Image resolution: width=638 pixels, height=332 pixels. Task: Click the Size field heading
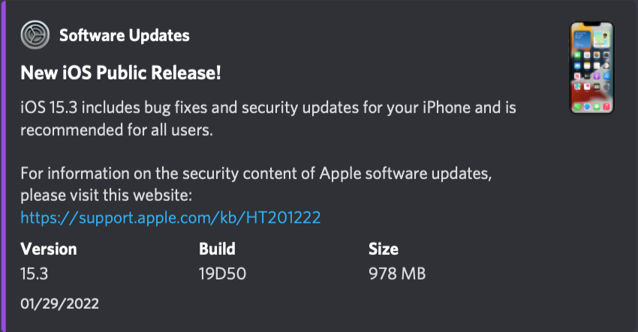click(384, 249)
